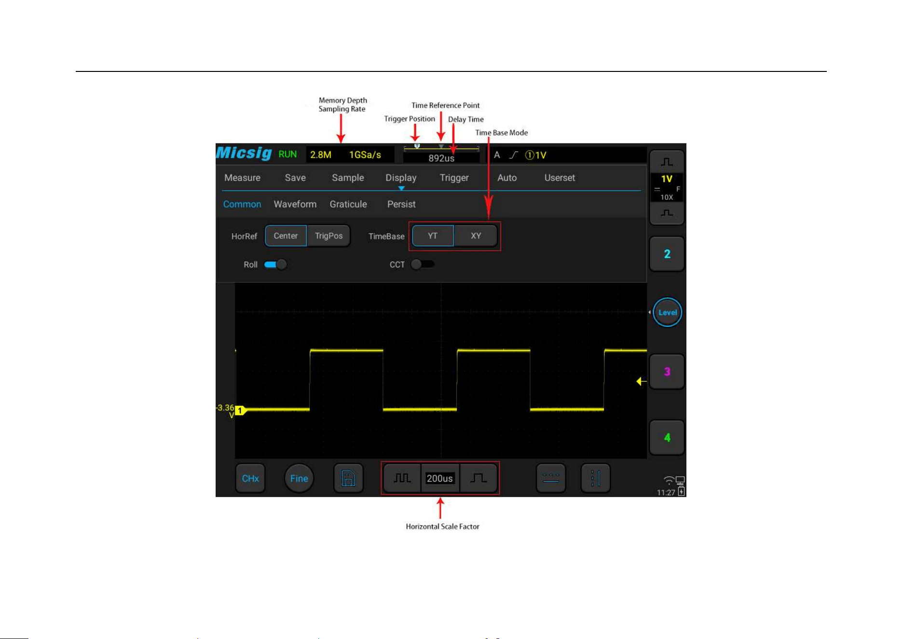Set HorRef to TrigPos
903x639 pixels.
328,236
